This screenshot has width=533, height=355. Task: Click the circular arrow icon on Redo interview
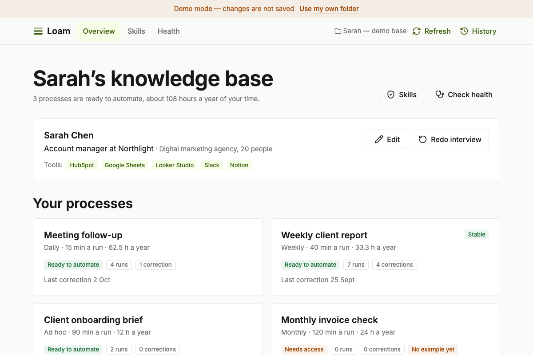click(423, 139)
